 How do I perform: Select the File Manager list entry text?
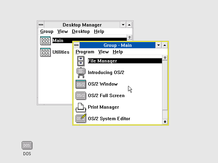tap(103, 61)
